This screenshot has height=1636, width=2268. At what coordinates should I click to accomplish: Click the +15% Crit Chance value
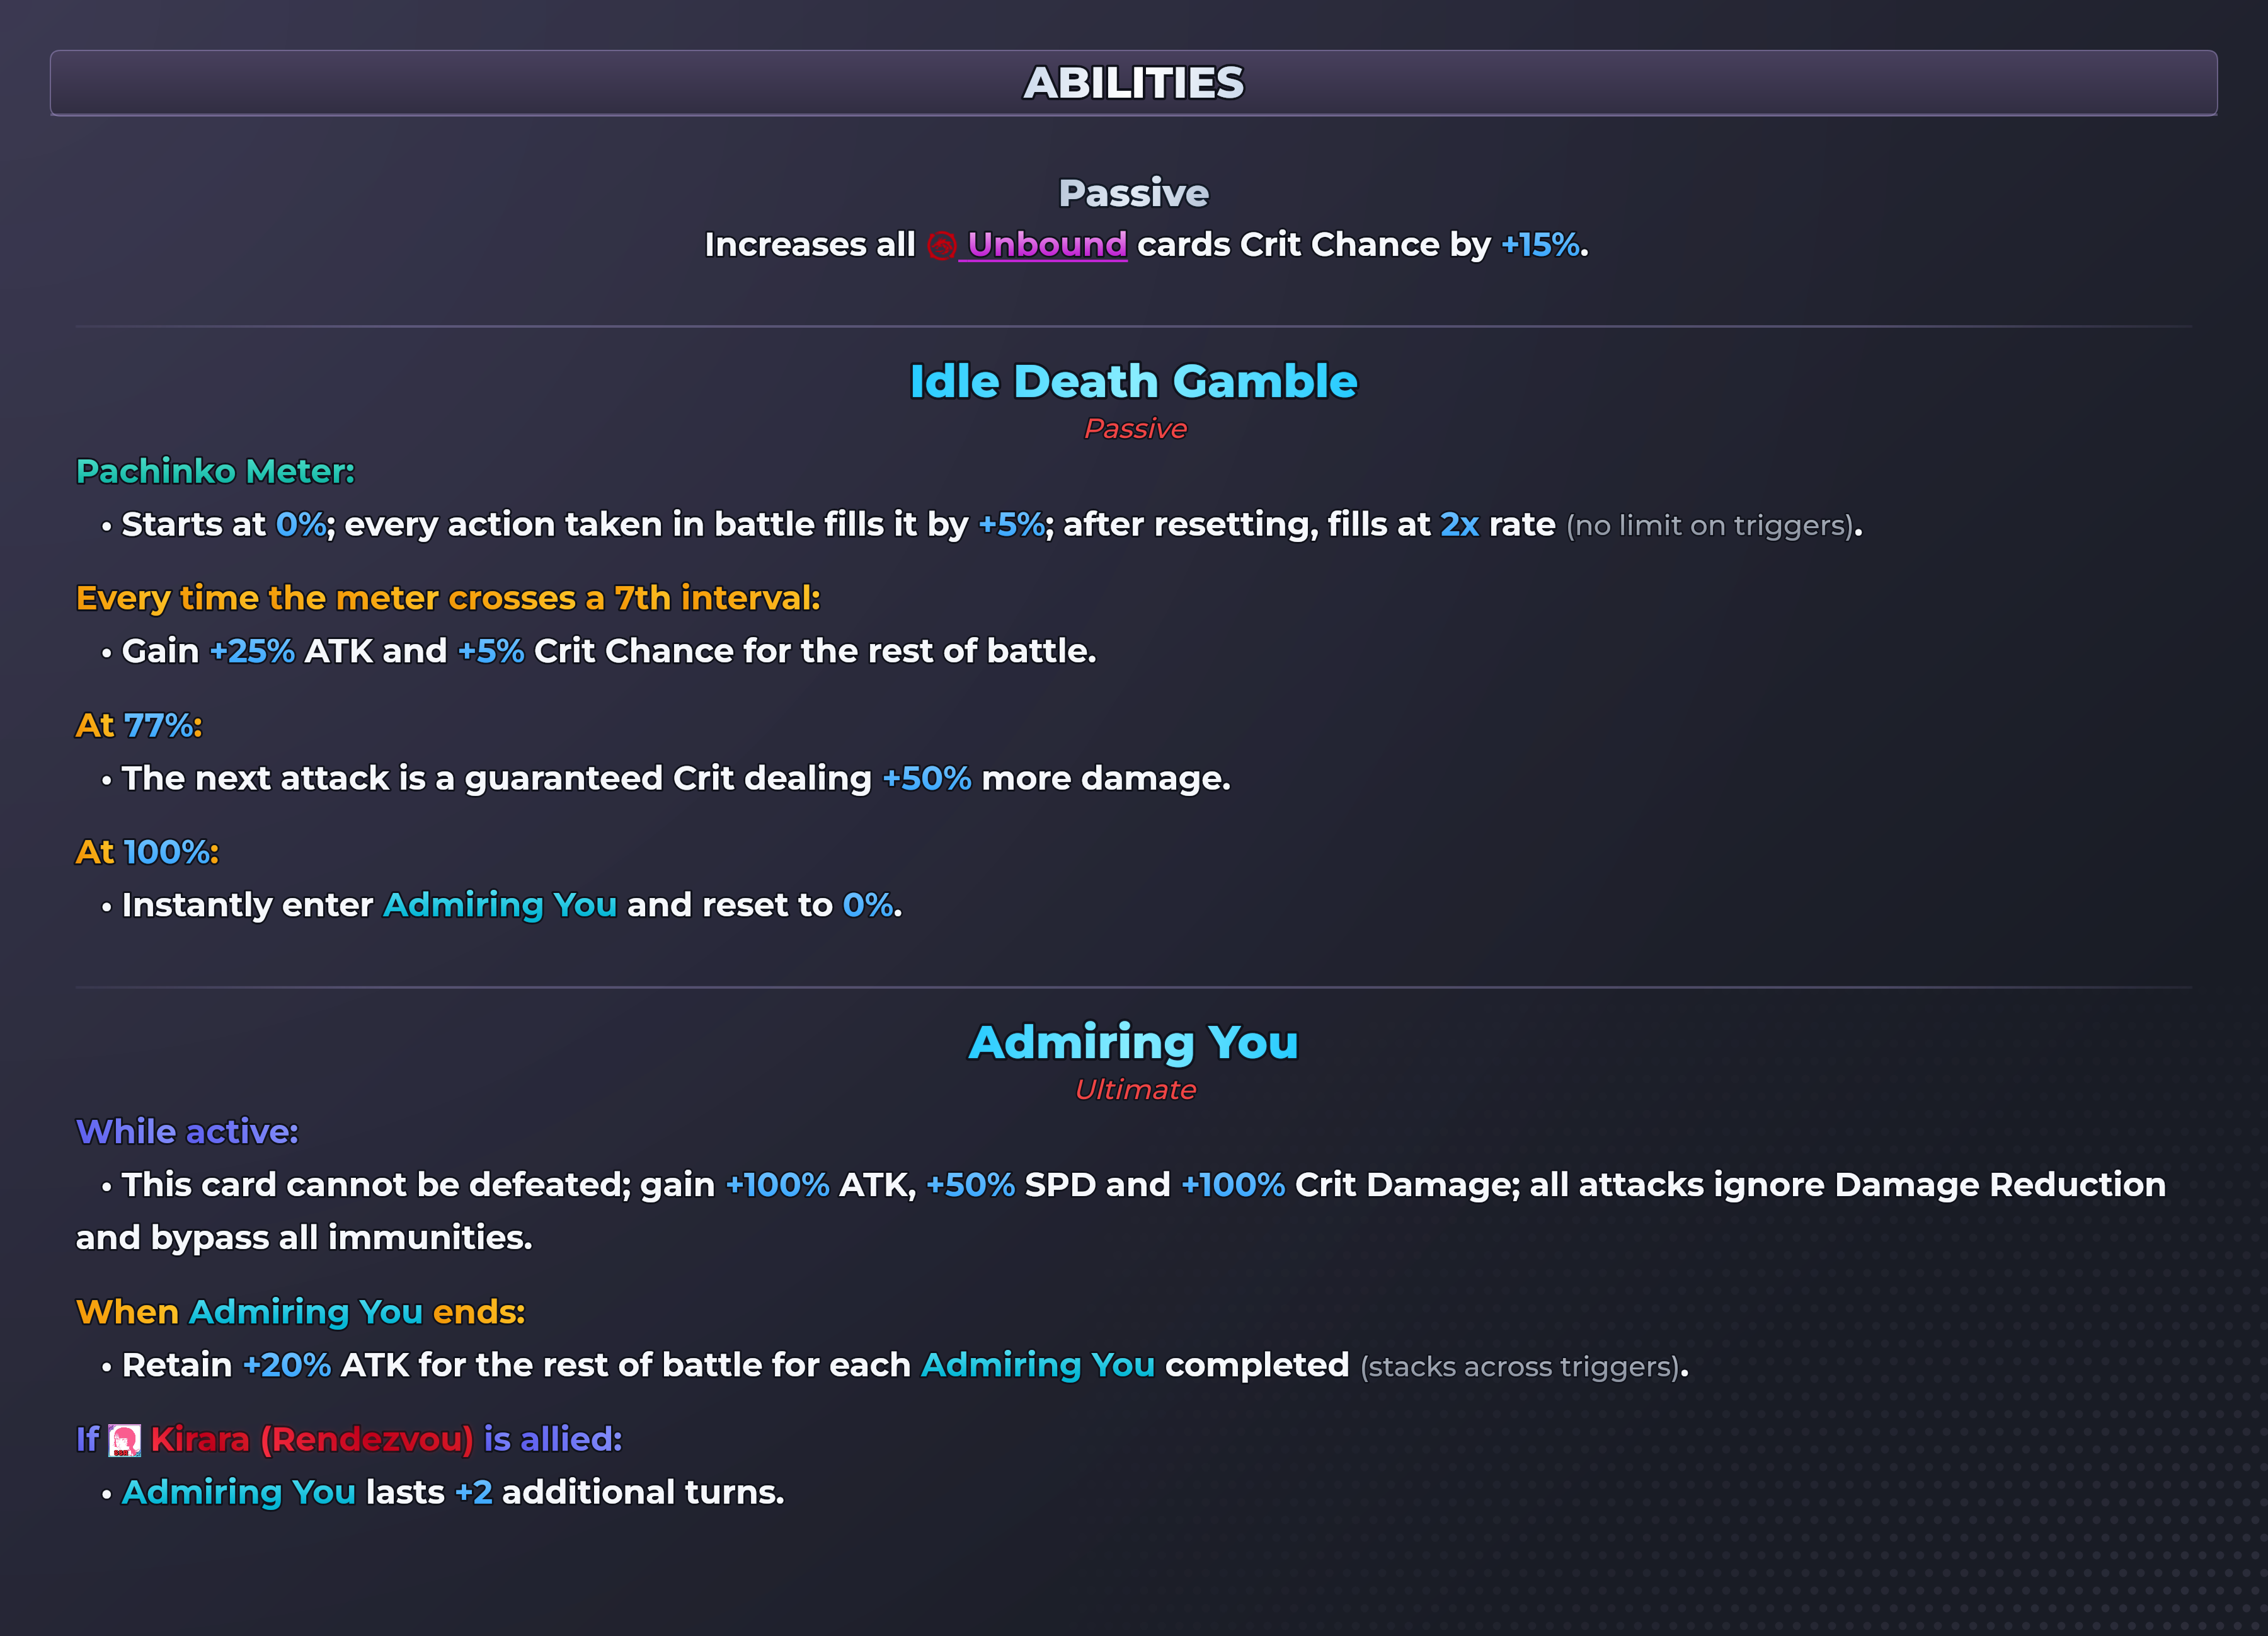point(1540,245)
